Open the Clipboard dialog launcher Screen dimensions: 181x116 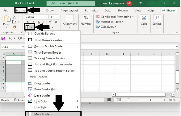(21, 32)
